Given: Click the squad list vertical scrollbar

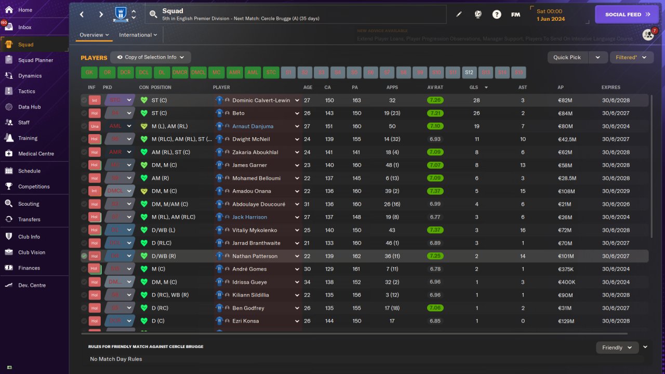Looking at the screenshot, I should (x=651, y=166).
